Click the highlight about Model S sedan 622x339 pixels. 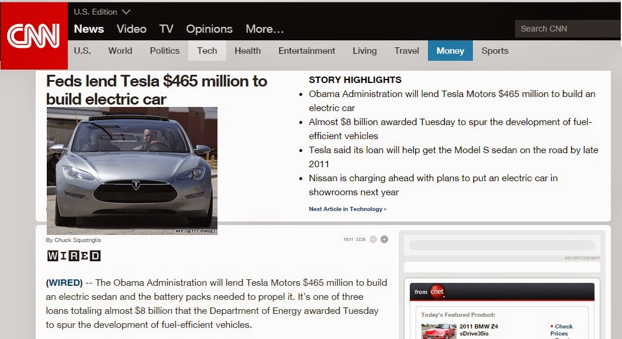pos(454,157)
